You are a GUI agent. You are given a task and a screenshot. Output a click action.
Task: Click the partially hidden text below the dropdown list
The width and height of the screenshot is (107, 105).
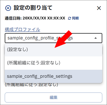31,85
